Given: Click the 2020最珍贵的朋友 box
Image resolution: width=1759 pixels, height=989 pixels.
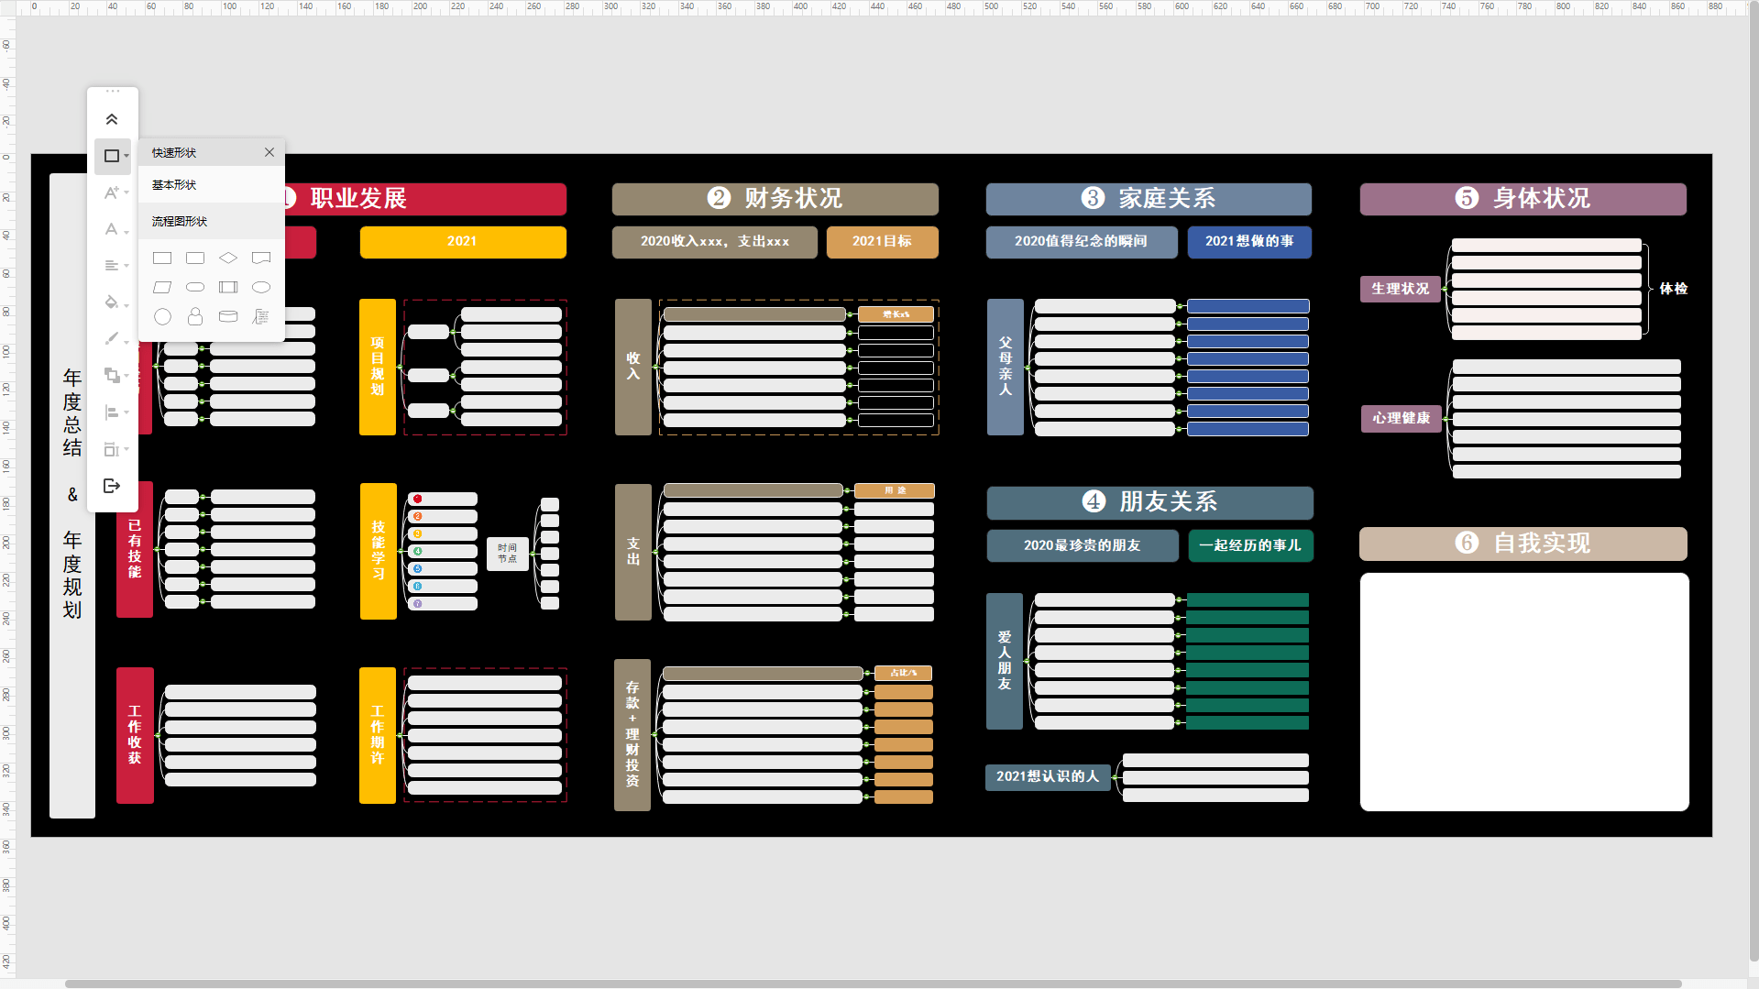Looking at the screenshot, I should pos(1083,546).
